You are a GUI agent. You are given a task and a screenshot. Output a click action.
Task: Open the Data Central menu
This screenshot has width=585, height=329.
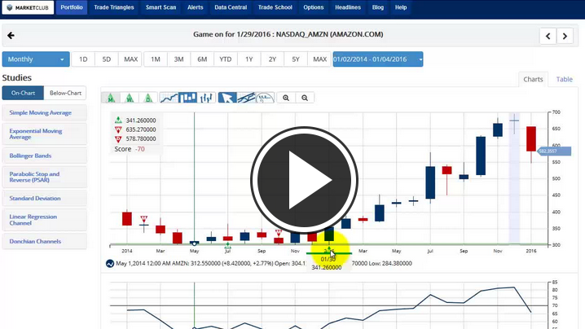tap(231, 7)
